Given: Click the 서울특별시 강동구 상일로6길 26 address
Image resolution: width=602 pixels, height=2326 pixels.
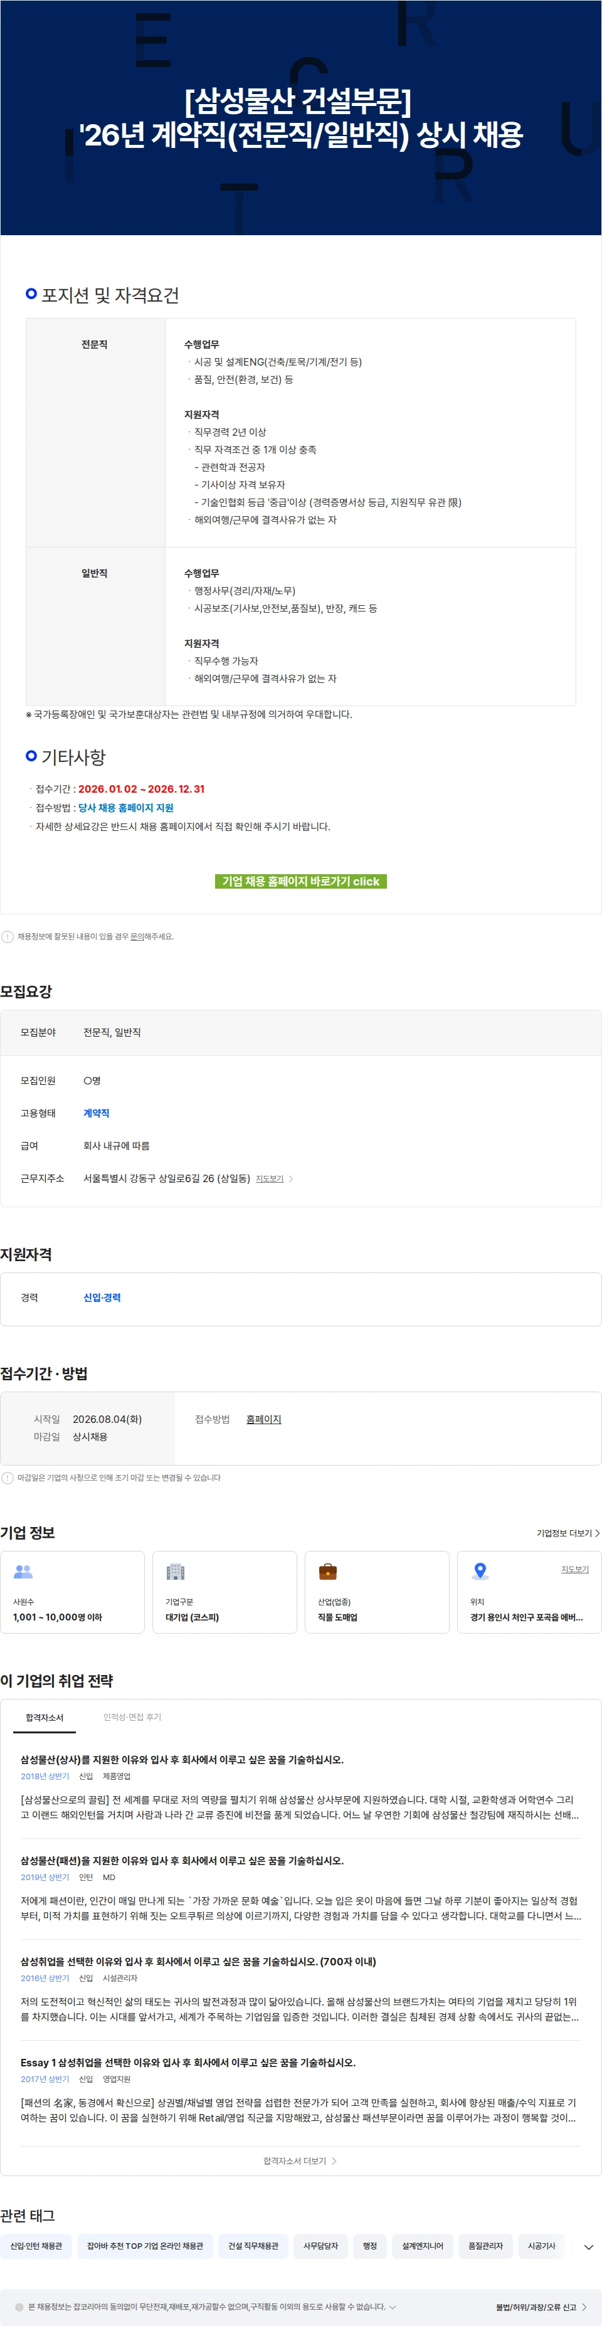Looking at the screenshot, I should [167, 1178].
